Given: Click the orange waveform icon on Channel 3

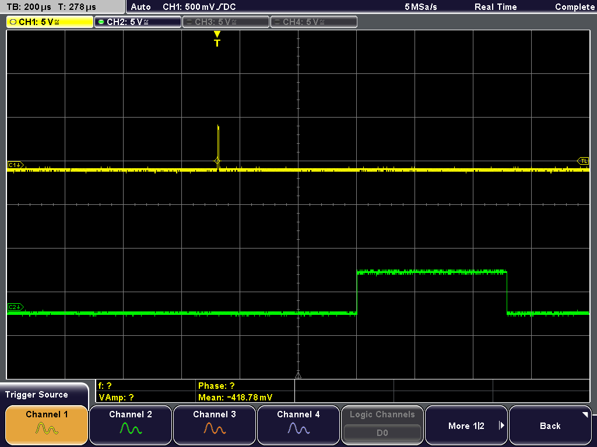Looking at the screenshot, I should [215, 429].
